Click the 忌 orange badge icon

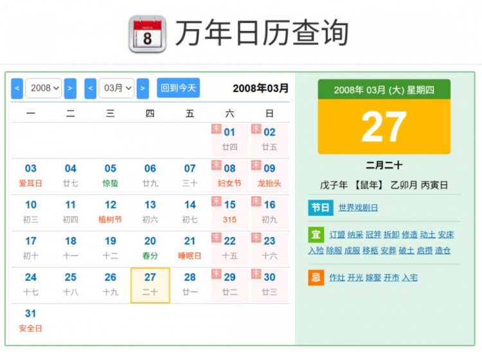pyautogui.click(x=316, y=277)
